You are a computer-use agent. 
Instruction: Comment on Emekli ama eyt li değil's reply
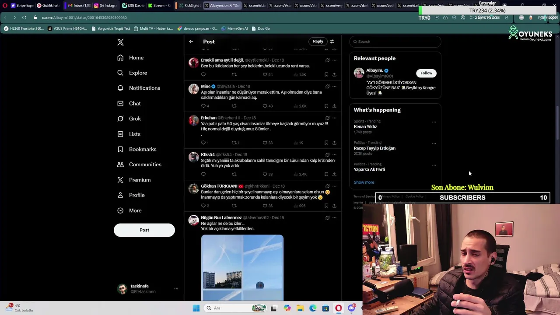click(203, 74)
